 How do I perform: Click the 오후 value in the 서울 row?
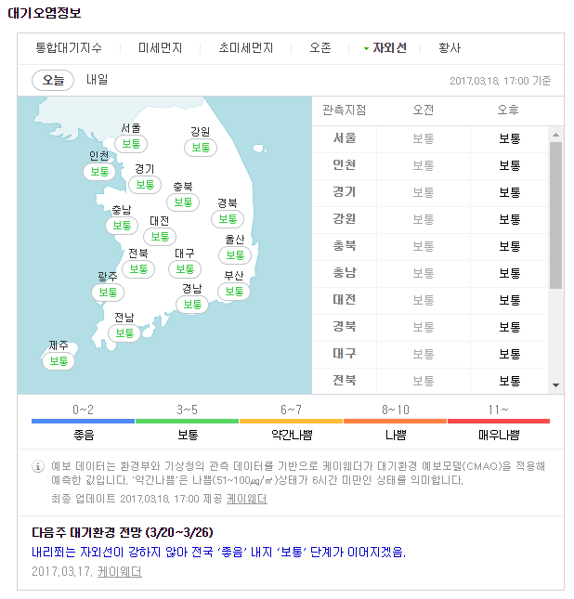(x=509, y=138)
